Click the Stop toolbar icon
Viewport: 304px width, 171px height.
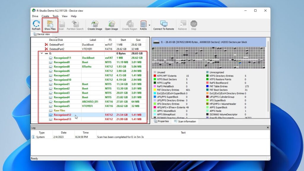point(194,25)
